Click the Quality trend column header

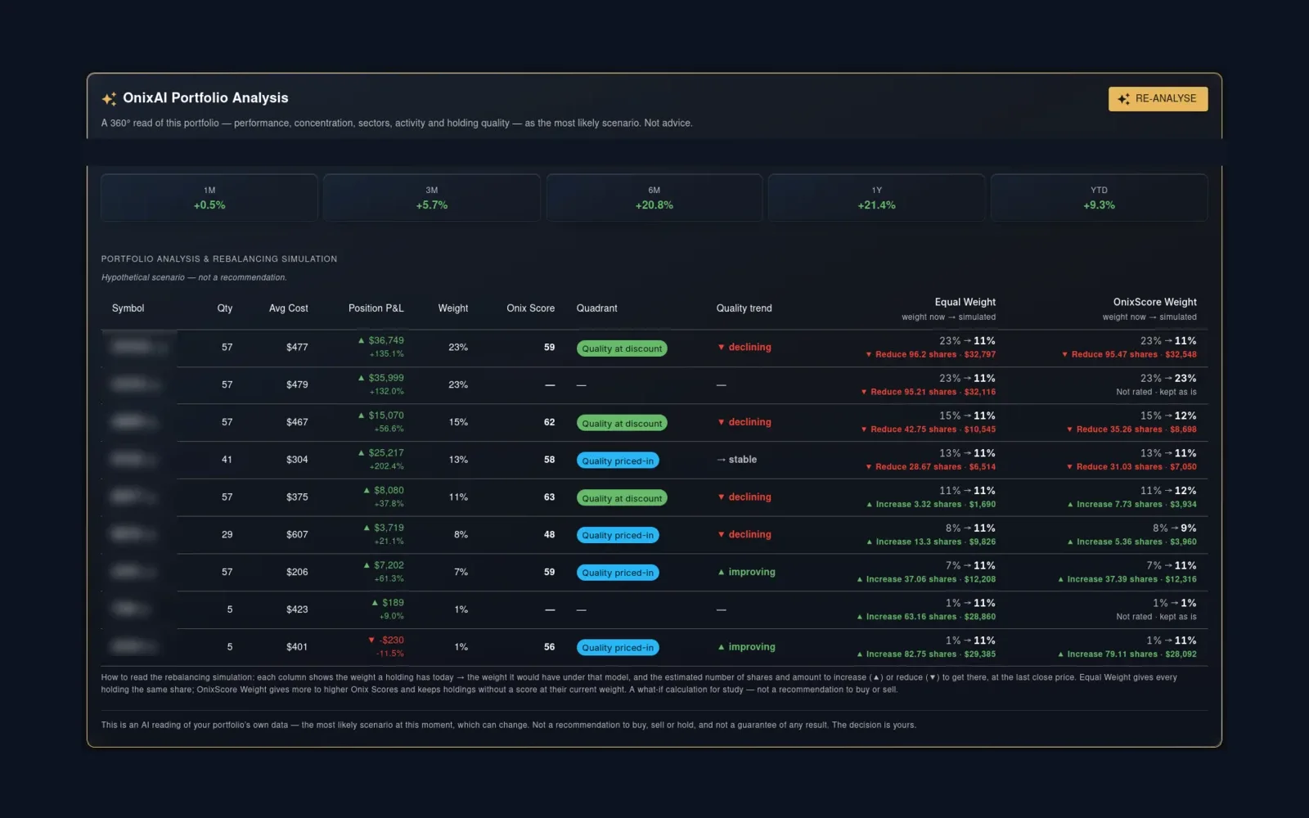click(x=744, y=308)
